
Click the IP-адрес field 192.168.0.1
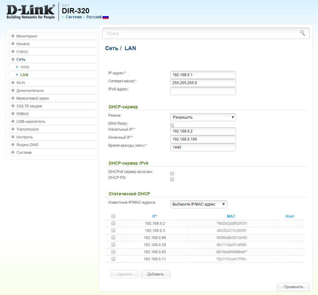(x=203, y=75)
